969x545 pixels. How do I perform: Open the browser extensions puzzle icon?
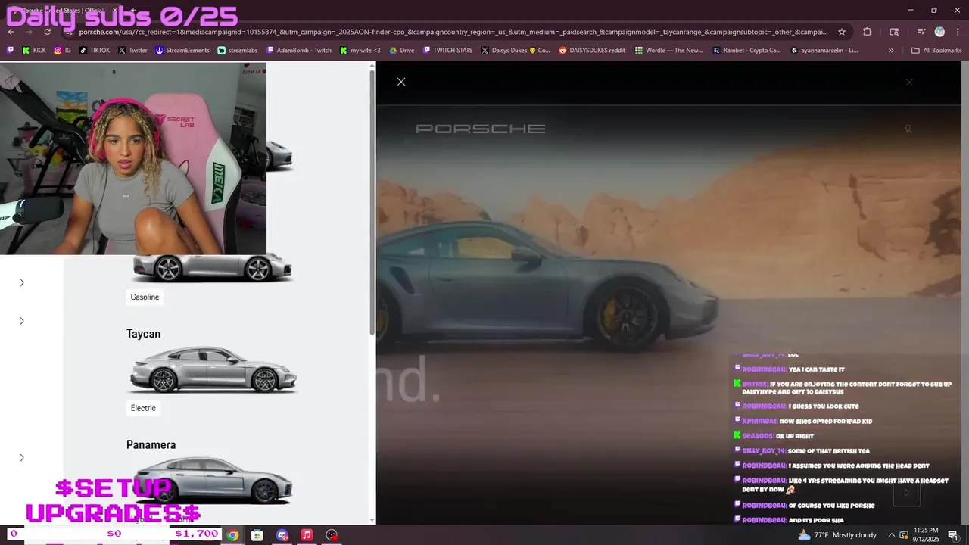[868, 32]
